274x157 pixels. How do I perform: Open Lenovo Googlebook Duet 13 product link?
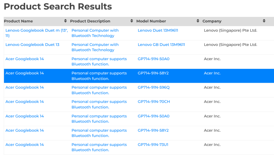[x=32, y=45]
